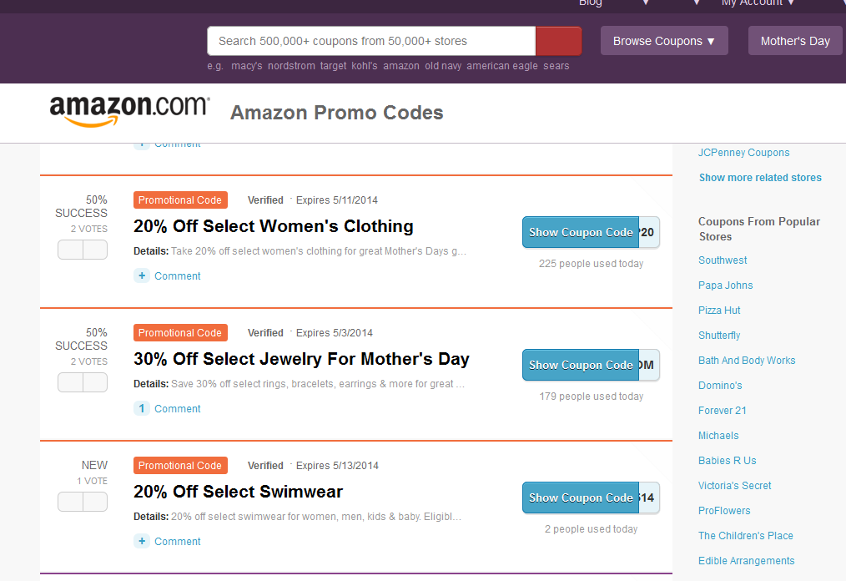
Task: Show coupon code for 20% Off Women's Clothing
Action: tap(581, 233)
